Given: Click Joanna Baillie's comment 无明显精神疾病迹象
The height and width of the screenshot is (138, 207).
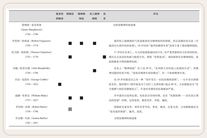Looking at the screenshot, I should [x=125, y=118].
